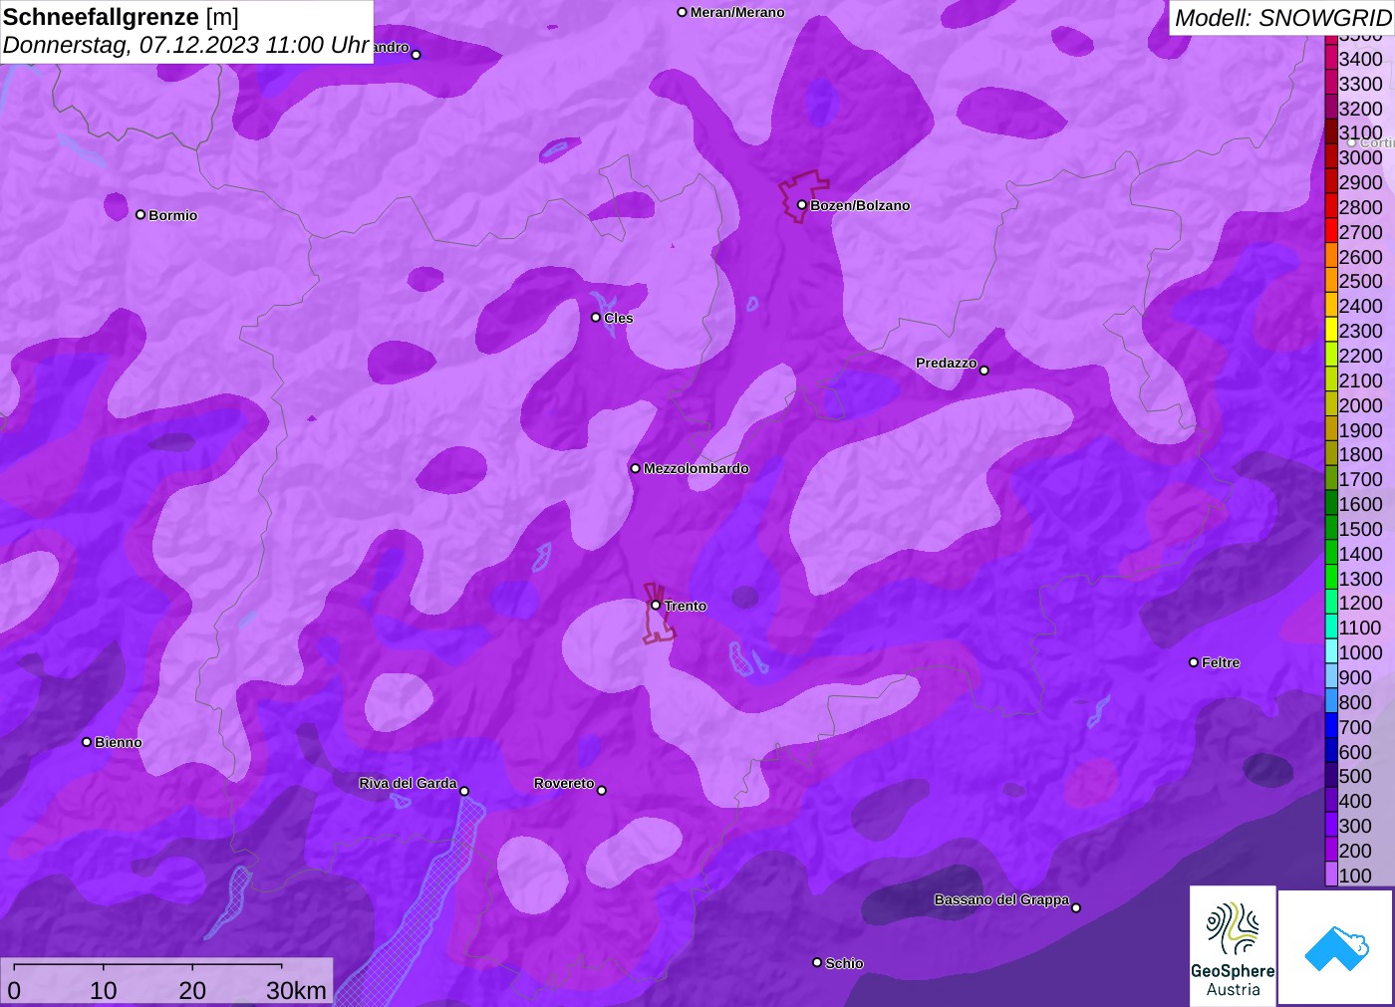Click the 10 mark on scale bar
Image resolution: width=1395 pixels, height=1007 pixels.
[104, 991]
